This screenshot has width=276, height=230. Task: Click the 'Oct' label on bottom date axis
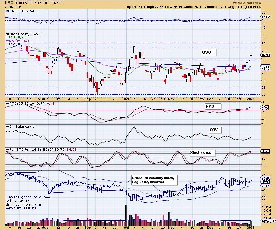126,228
